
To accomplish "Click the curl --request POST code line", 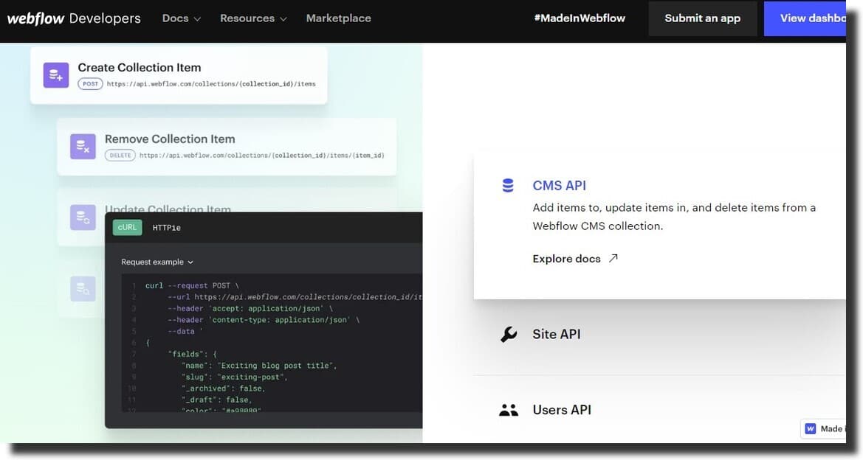I will pyautogui.click(x=192, y=285).
